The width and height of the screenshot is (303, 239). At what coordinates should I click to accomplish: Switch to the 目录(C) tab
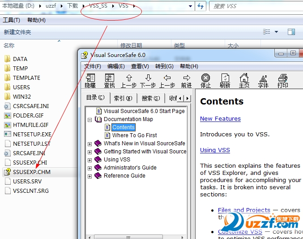[95, 98]
